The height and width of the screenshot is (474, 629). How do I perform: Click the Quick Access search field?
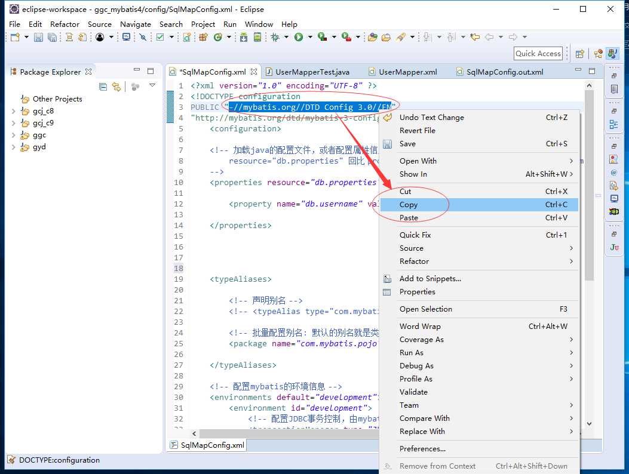pyautogui.click(x=538, y=53)
